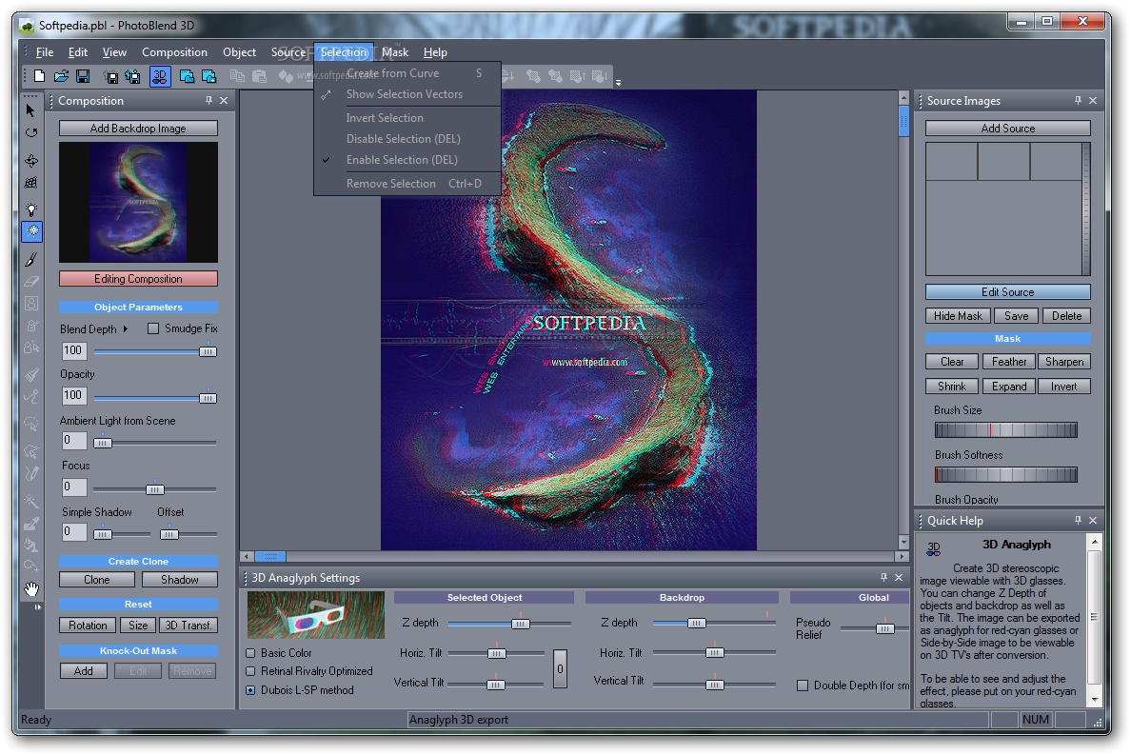This screenshot has height=755, width=1131.
Task: Click Quick Help scroll down arrow
Action: tap(1094, 699)
